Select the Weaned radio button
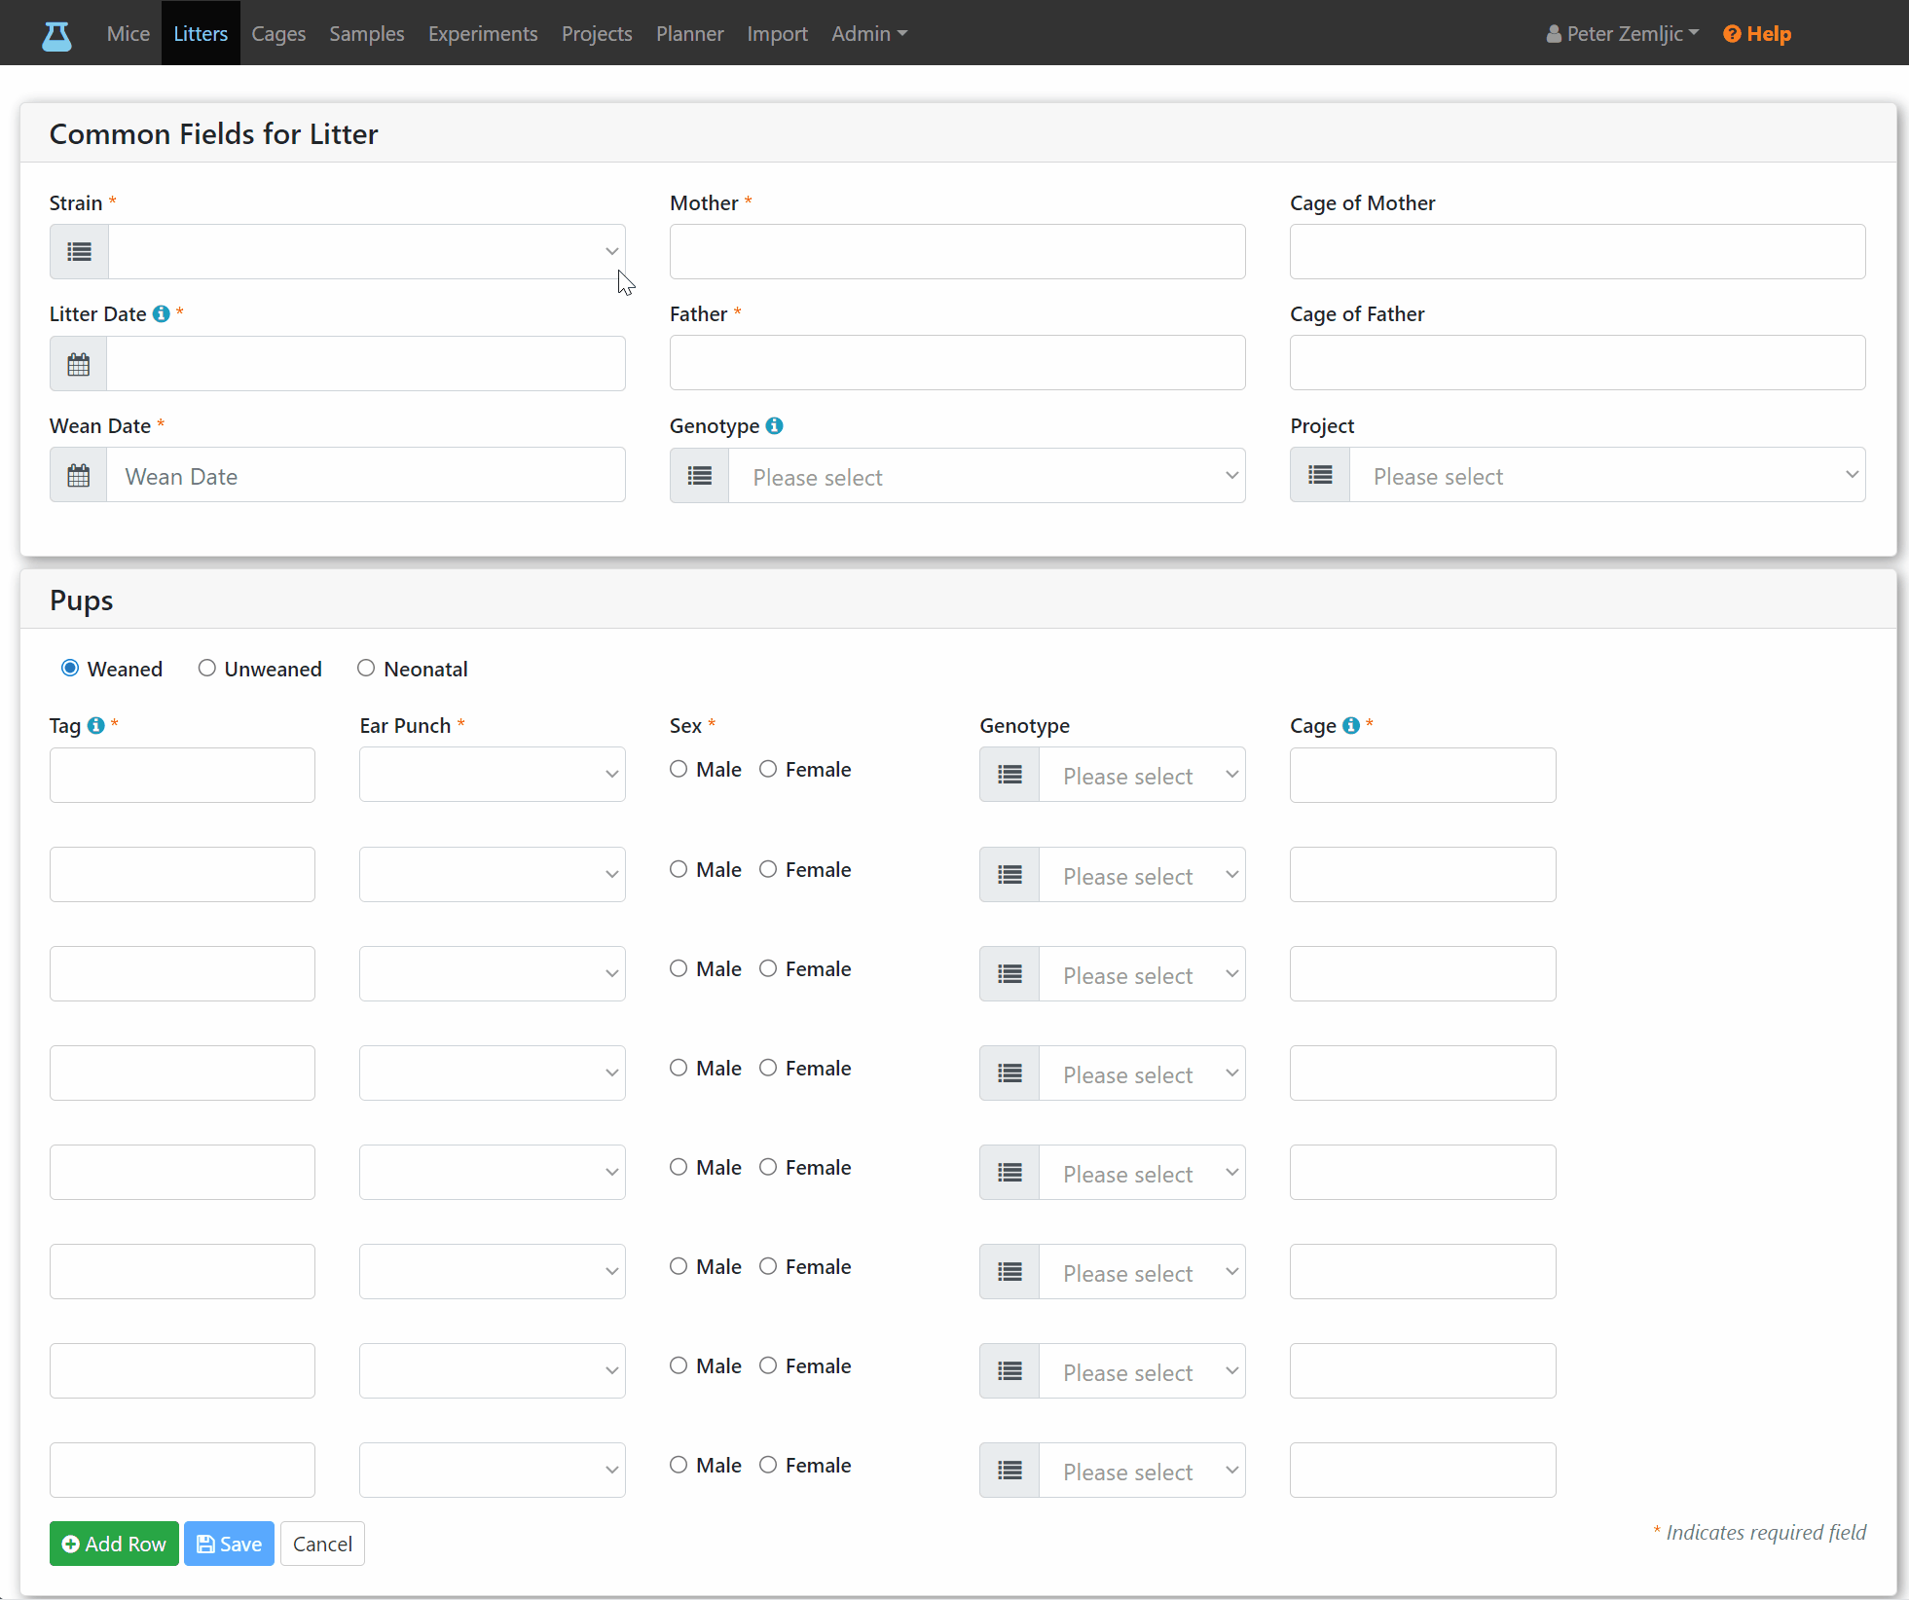Image resolution: width=1909 pixels, height=1600 pixels. pos(70,668)
